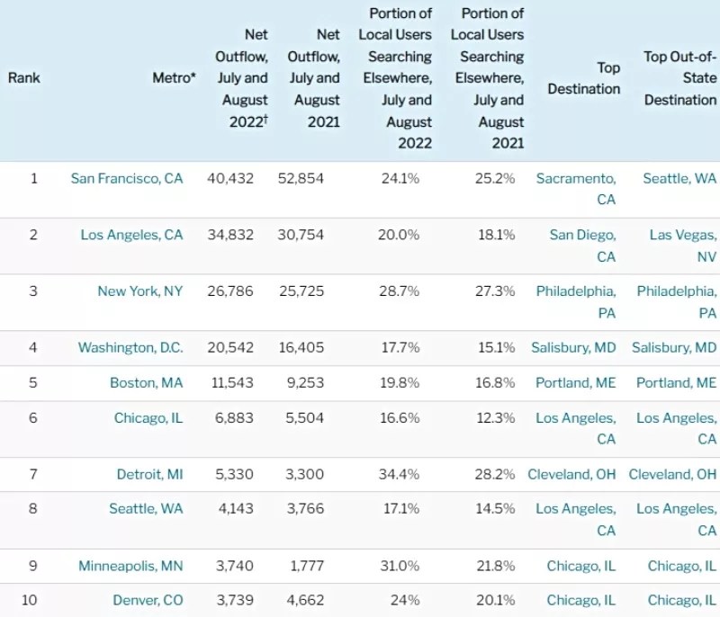Click Seattle, WA out-of-state destination link
720x617 pixels.
click(679, 178)
